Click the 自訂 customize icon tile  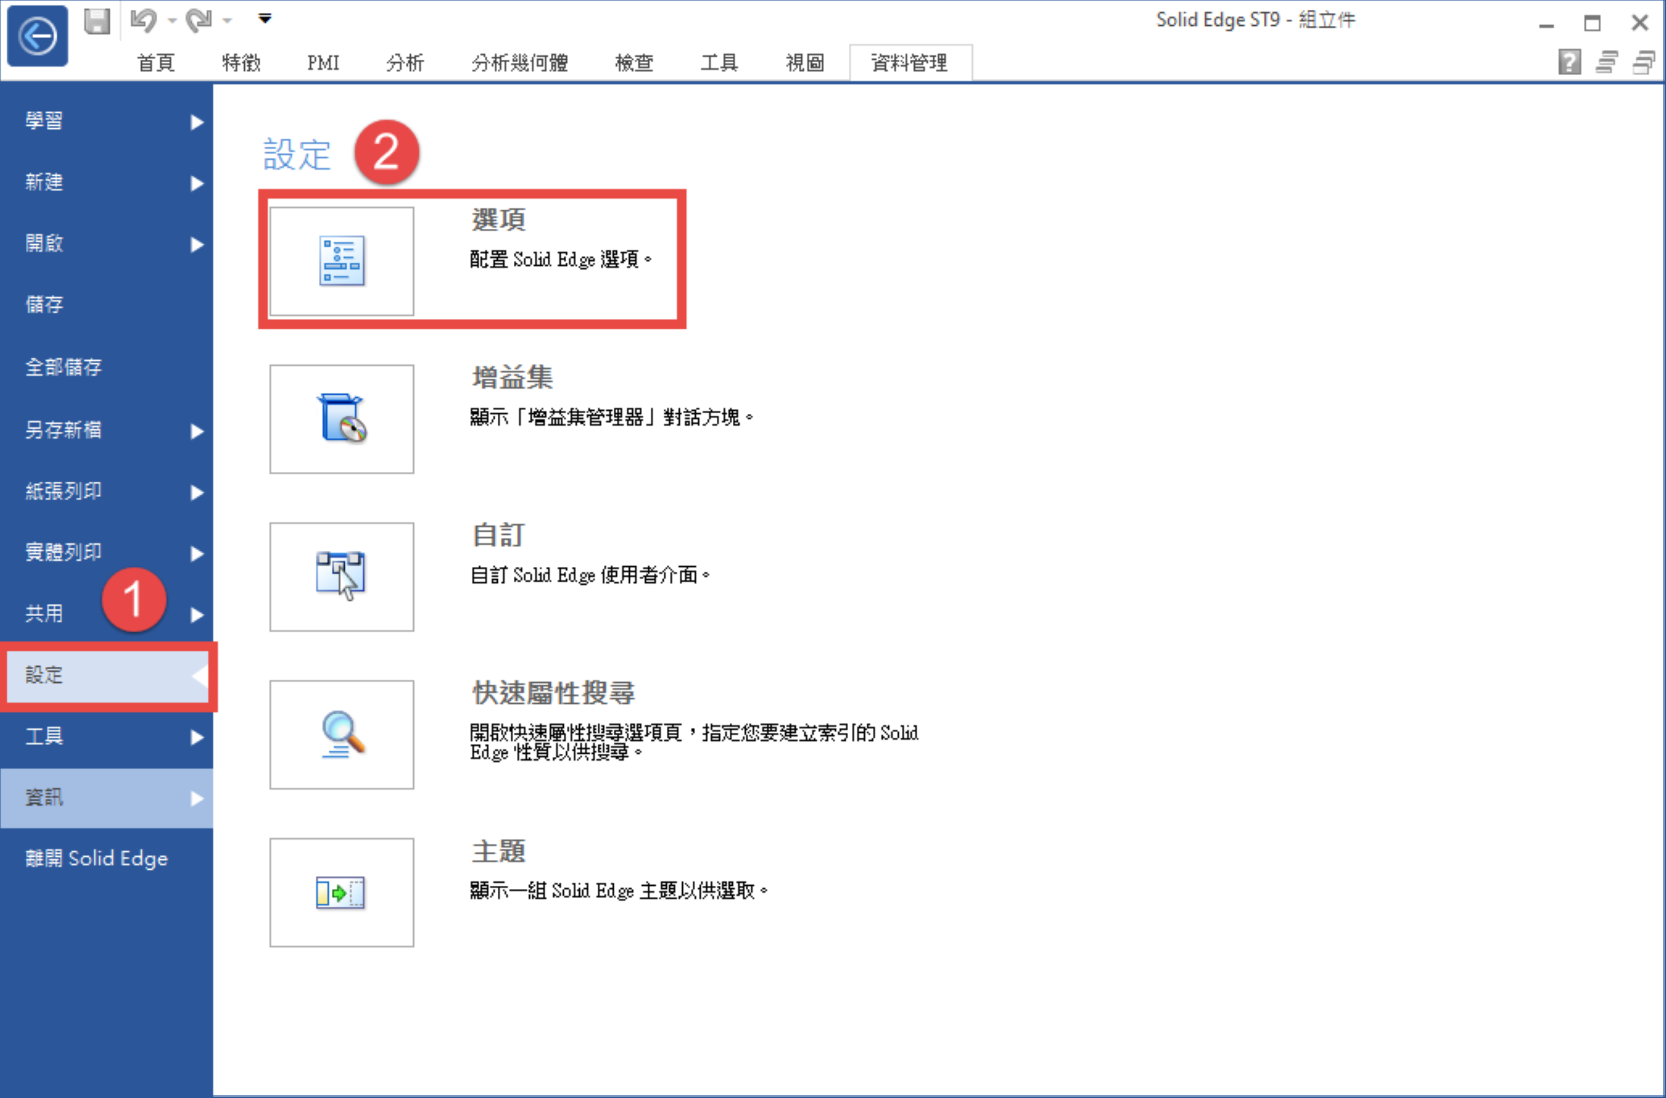pyautogui.click(x=342, y=577)
